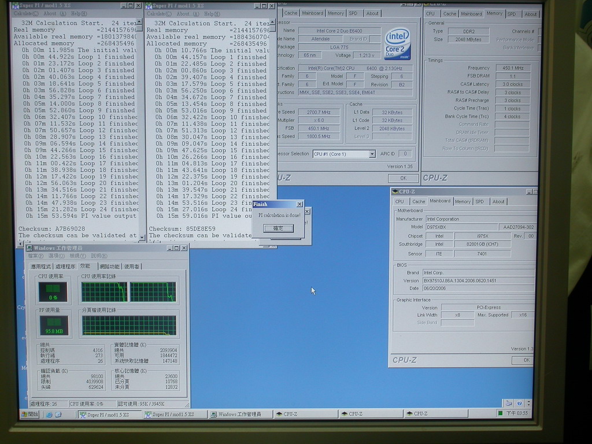Click the CAS# Latency value '3.0 clocks'

(x=512, y=84)
